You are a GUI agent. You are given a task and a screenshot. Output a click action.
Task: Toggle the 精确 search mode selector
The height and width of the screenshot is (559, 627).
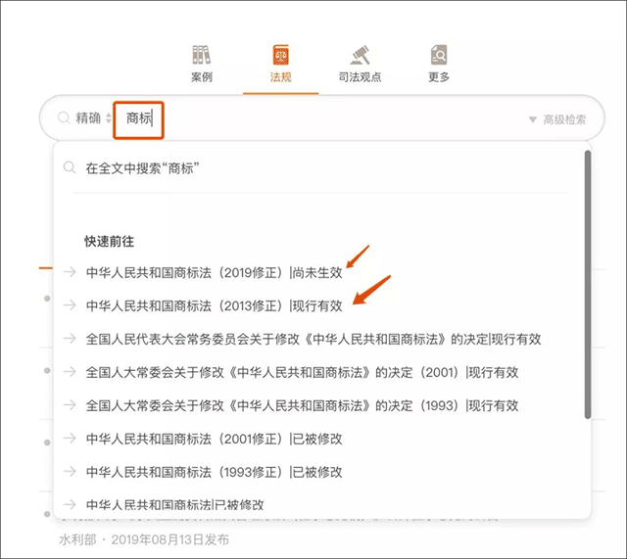(x=94, y=118)
